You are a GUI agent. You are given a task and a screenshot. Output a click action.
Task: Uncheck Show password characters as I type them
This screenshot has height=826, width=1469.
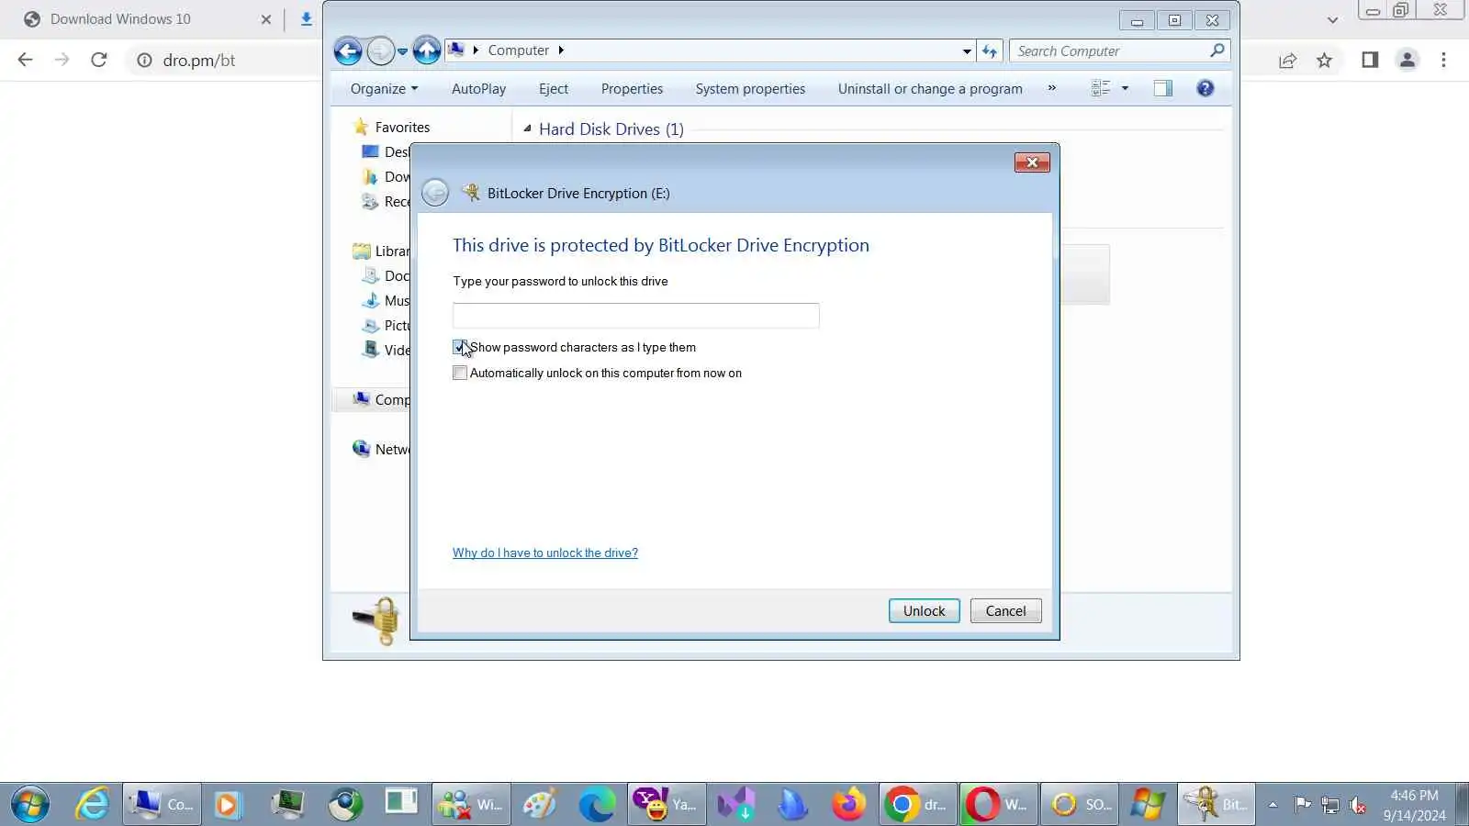tap(460, 347)
